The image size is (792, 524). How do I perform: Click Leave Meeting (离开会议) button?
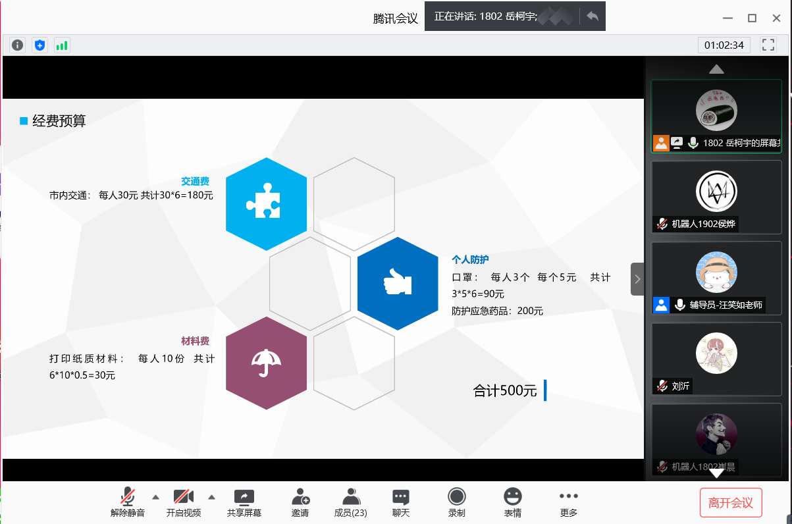click(x=731, y=503)
